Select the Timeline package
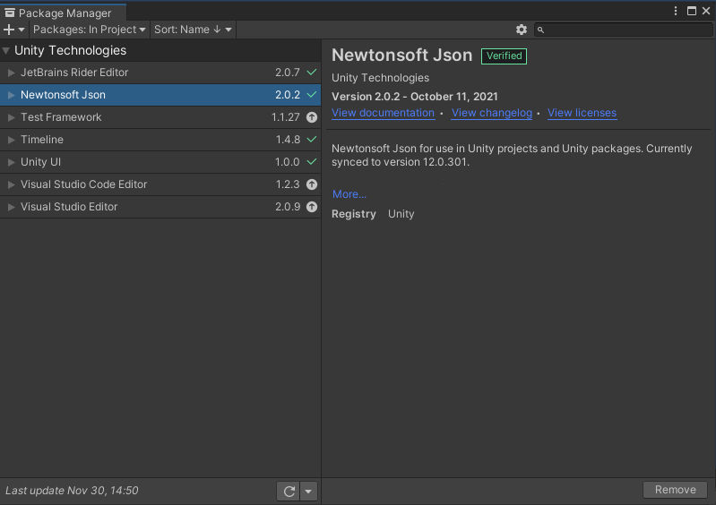Screen dimensions: 716x505 (x=160, y=140)
